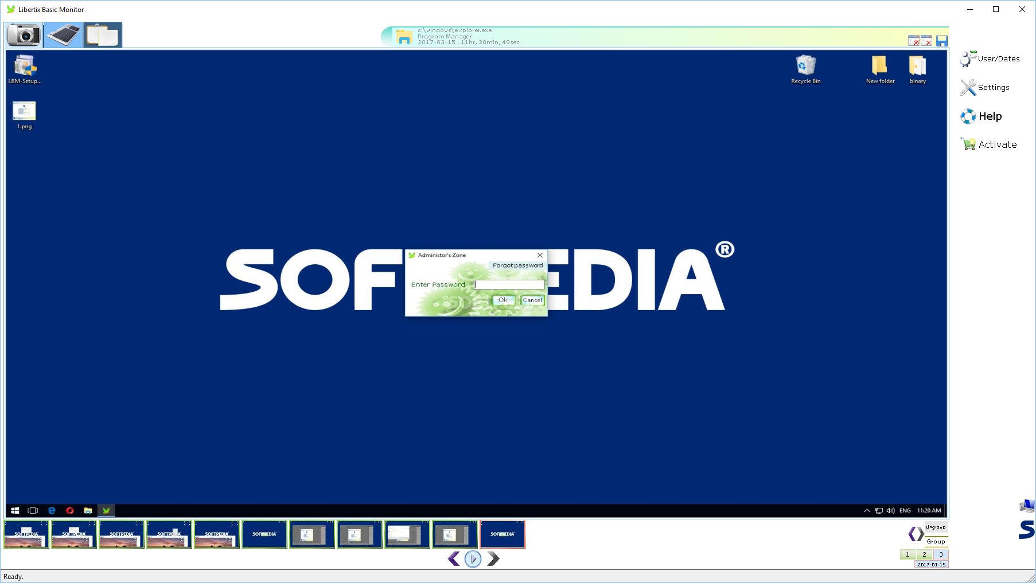
Task: Click the Group button
Action: (x=936, y=541)
